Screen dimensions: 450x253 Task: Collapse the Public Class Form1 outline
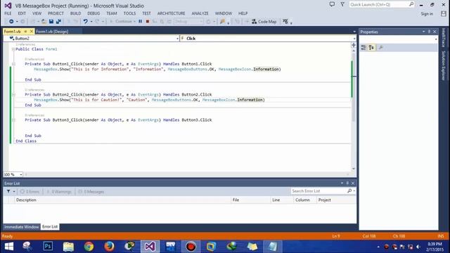pos(13,49)
